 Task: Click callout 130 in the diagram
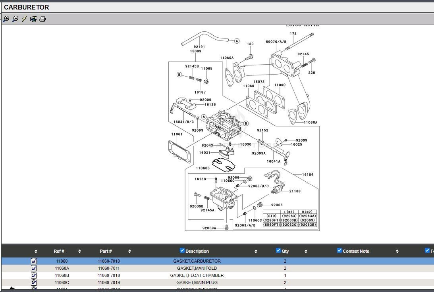coord(250,44)
